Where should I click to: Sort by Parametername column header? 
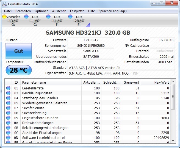(51, 82)
